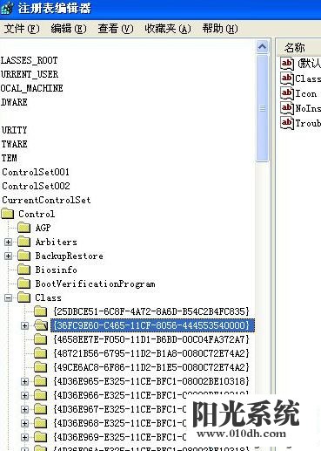Viewport: 321px width, 451px height.
Task: Expand the Arbiters key
Action: pos(9,242)
